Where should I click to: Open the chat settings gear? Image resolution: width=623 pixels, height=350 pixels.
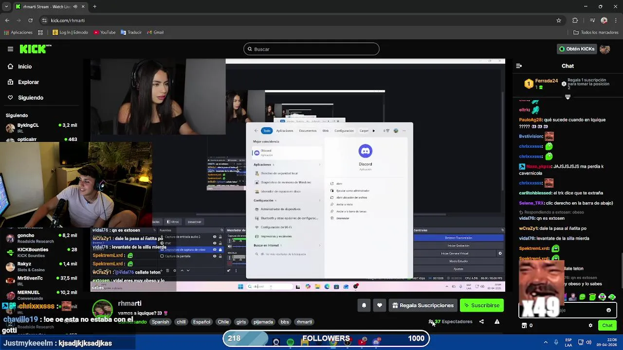tap(590, 326)
